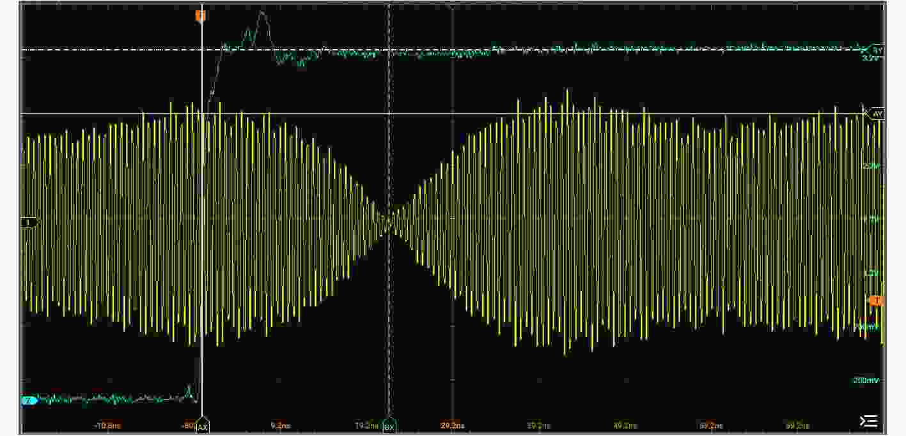Image resolution: width=906 pixels, height=436 pixels.
Task: Select the yellow channel 1 ground marker
Action: (x=29, y=222)
